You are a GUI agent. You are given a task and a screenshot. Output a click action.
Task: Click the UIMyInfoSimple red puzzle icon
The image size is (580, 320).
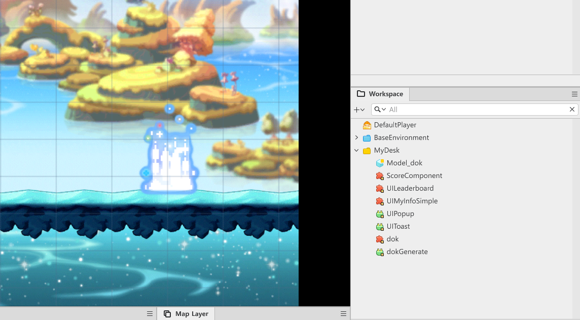pyautogui.click(x=380, y=201)
